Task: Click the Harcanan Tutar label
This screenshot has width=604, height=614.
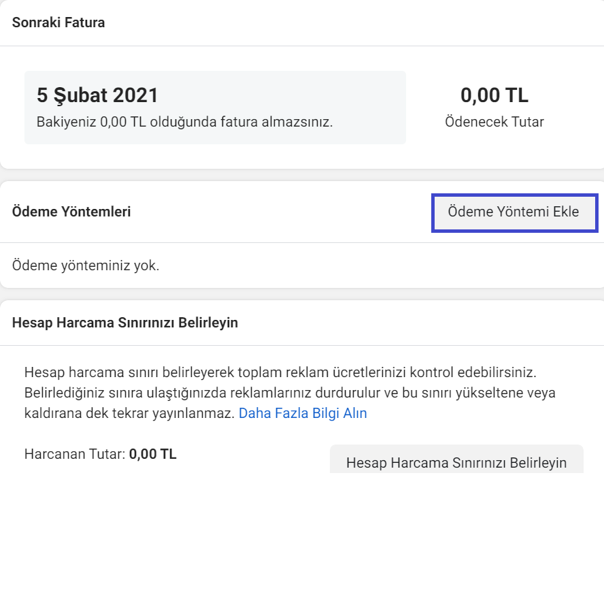Action: coord(75,455)
